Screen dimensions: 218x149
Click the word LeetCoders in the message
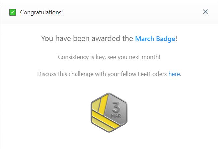[x=152, y=74]
